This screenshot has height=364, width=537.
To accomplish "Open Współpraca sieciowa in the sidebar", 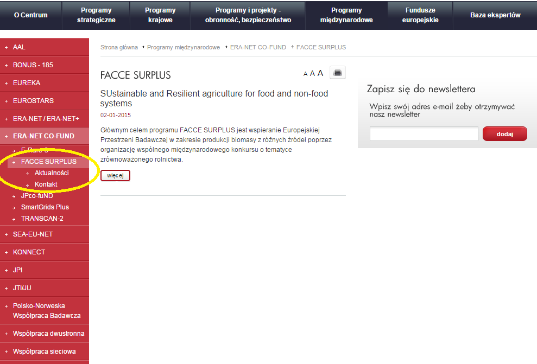I will (x=45, y=352).
